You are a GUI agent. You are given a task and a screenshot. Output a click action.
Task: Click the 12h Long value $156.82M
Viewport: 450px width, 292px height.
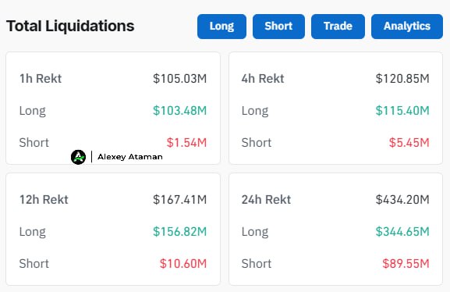coord(179,232)
